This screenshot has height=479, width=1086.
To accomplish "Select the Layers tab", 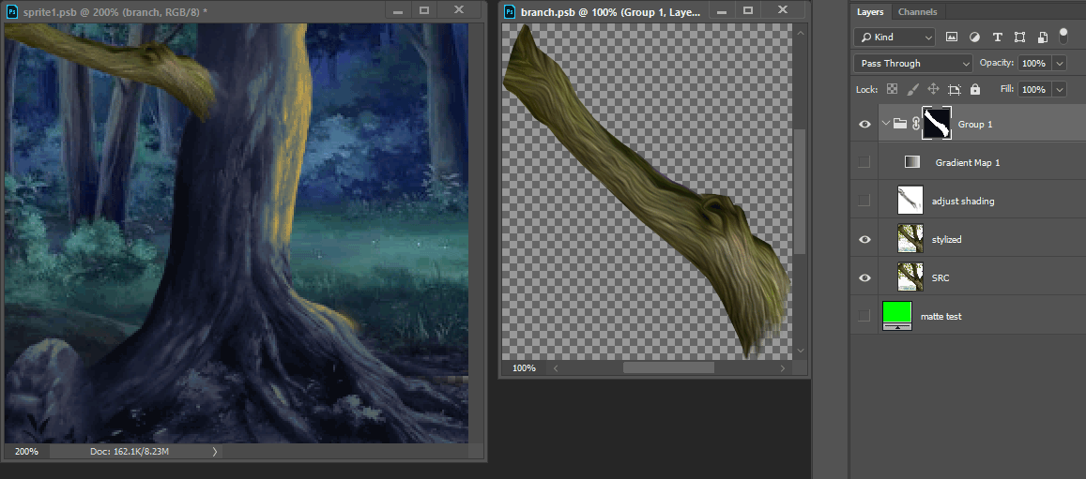I will [x=870, y=12].
